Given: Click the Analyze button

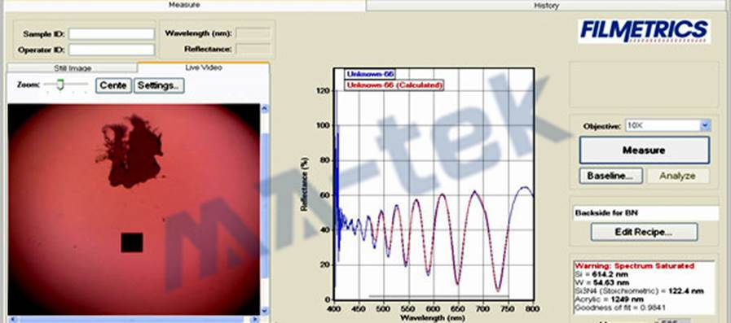Looking at the screenshot, I should pyautogui.click(x=677, y=176).
